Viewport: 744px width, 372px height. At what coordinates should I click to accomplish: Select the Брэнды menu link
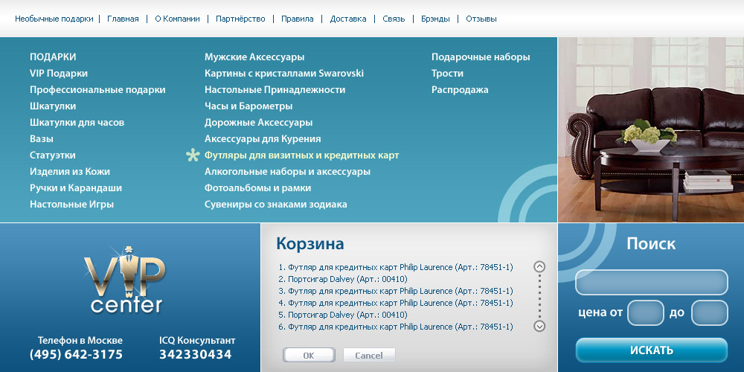click(x=435, y=19)
